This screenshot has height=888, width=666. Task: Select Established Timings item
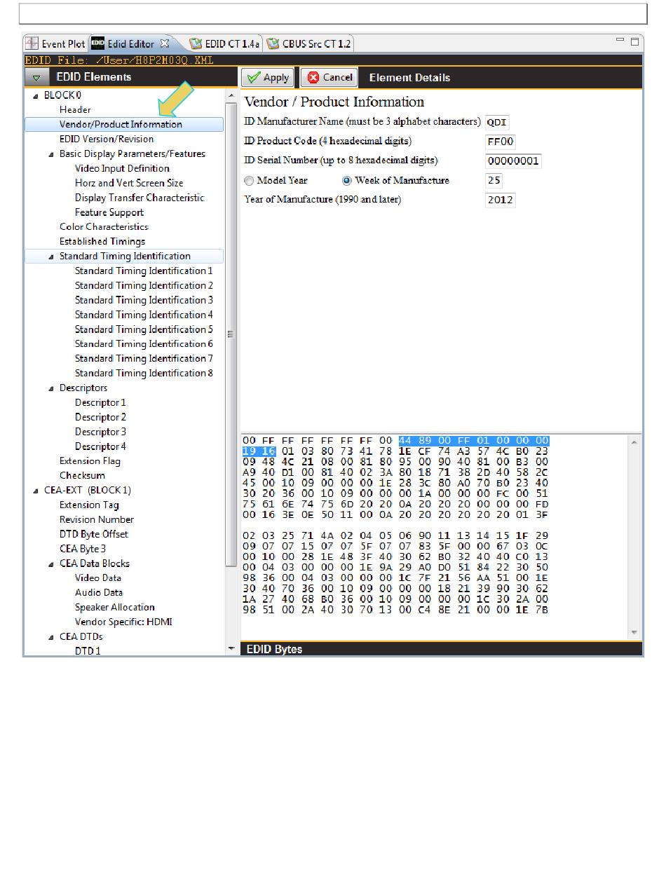click(102, 242)
